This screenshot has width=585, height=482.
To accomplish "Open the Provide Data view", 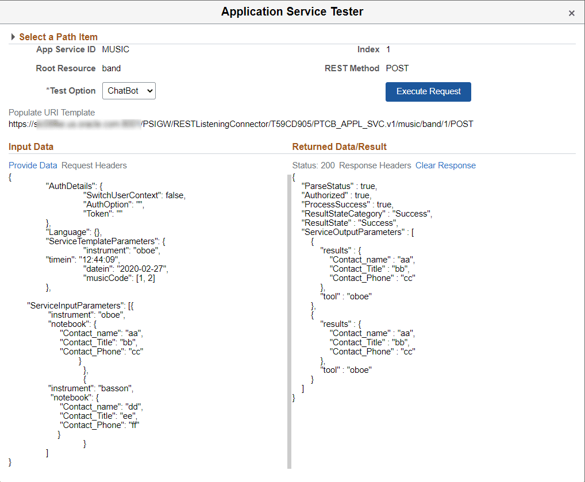I will [33, 165].
